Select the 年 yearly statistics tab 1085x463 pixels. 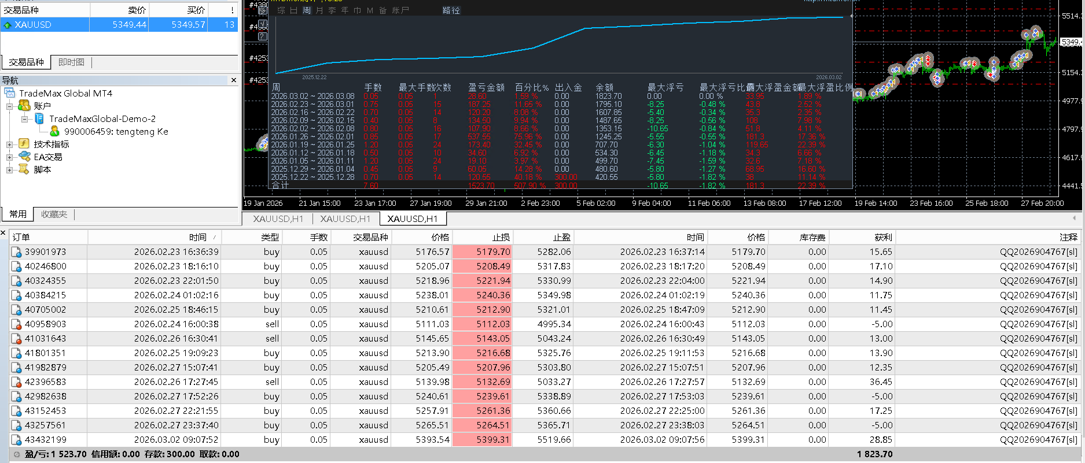coord(345,10)
